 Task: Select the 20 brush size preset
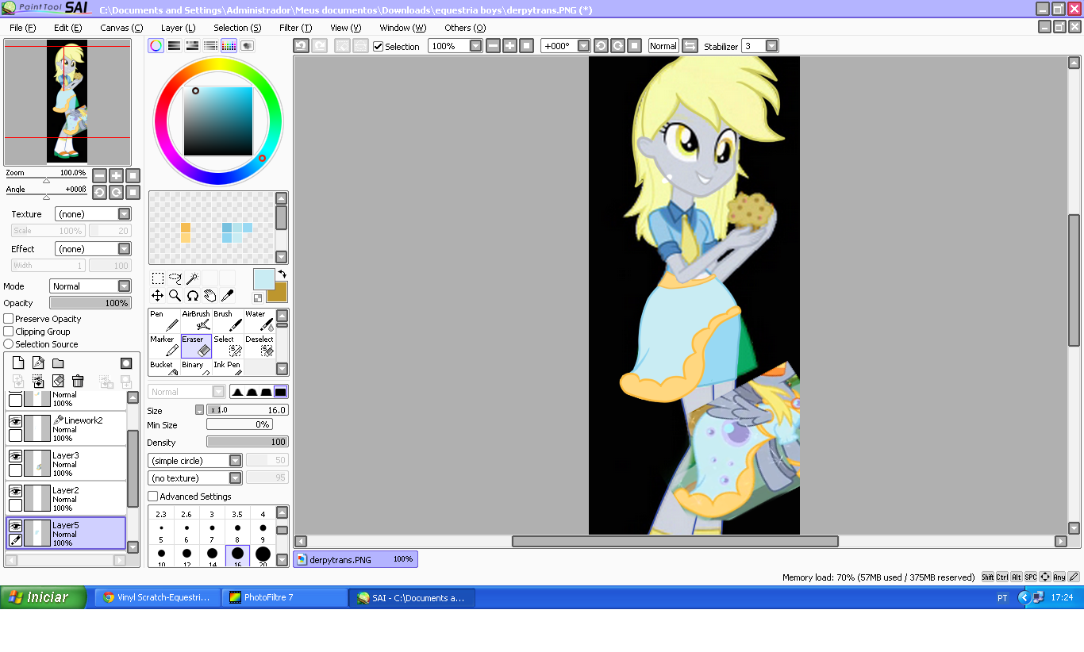(263, 556)
